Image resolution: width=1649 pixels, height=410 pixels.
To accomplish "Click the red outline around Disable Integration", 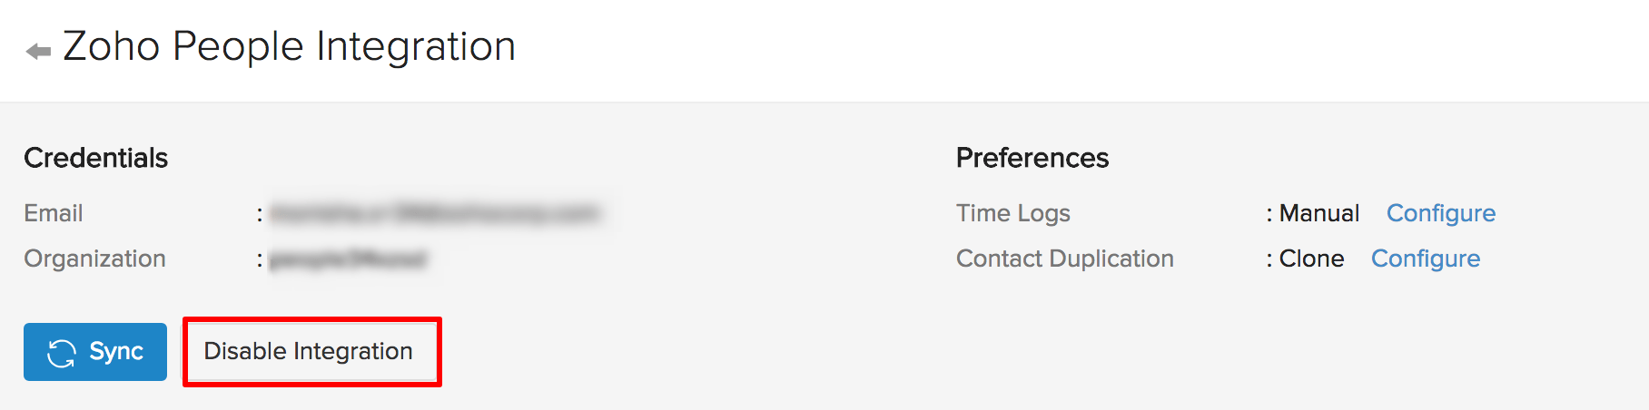I will pyautogui.click(x=312, y=319).
